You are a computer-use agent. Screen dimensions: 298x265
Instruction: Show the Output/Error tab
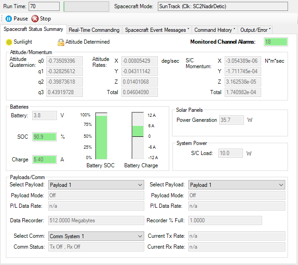click(x=256, y=30)
